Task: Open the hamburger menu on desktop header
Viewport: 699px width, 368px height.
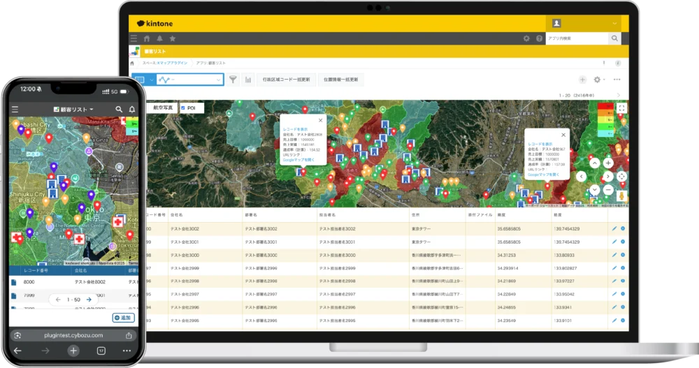Action: tap(134, 38)
